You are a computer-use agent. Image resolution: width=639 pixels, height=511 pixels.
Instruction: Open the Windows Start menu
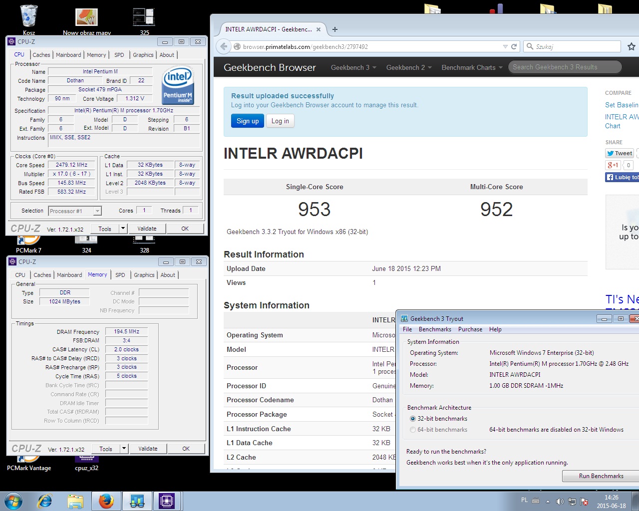coord(13,501)
